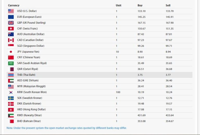This screenshot has height=135, width=200.
Task: Select the Saudi Arabian flag icon
Action: (11, 63)
